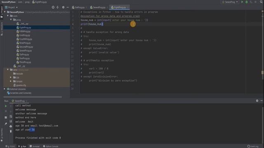
Task: Open the Project panel settings gear
Action: 63,7
